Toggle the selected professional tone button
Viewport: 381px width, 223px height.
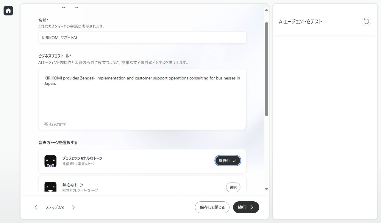pos(228,161)
